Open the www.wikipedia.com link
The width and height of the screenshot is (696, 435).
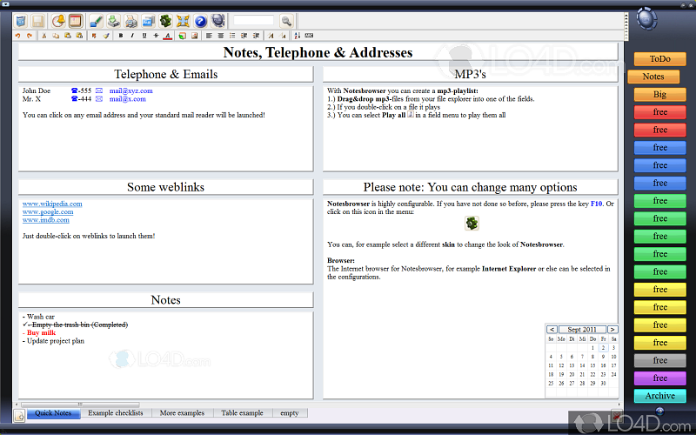click(52, 204)
